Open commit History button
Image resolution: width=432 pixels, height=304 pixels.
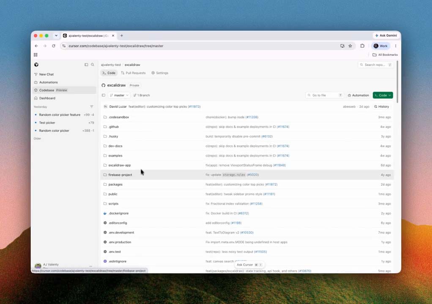pyautogui.click(x=382, y=106)
